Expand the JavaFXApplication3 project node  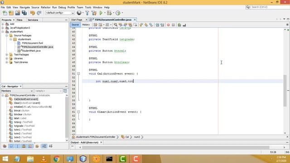[x=3, y=28]
